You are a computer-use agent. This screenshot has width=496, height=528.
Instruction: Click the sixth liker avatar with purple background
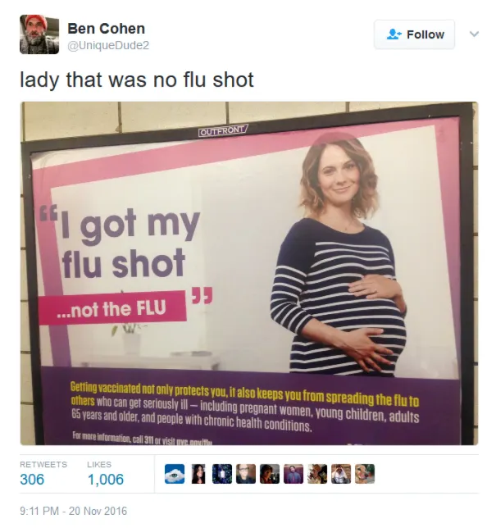coord(294,474)
